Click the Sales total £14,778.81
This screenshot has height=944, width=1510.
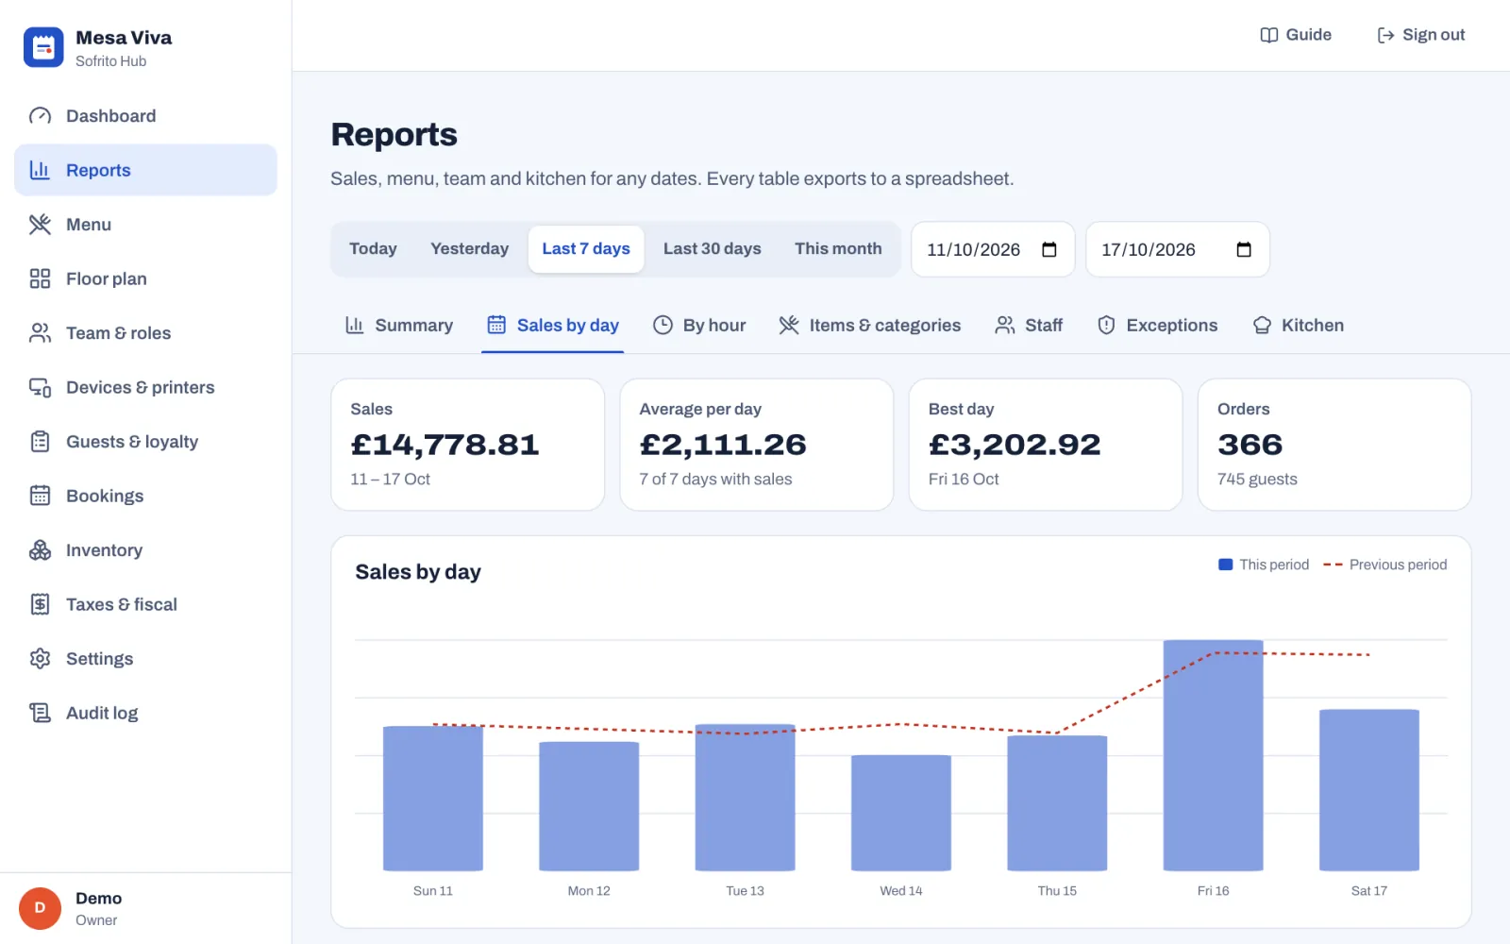pyautogui.click(x=445, y=445)
